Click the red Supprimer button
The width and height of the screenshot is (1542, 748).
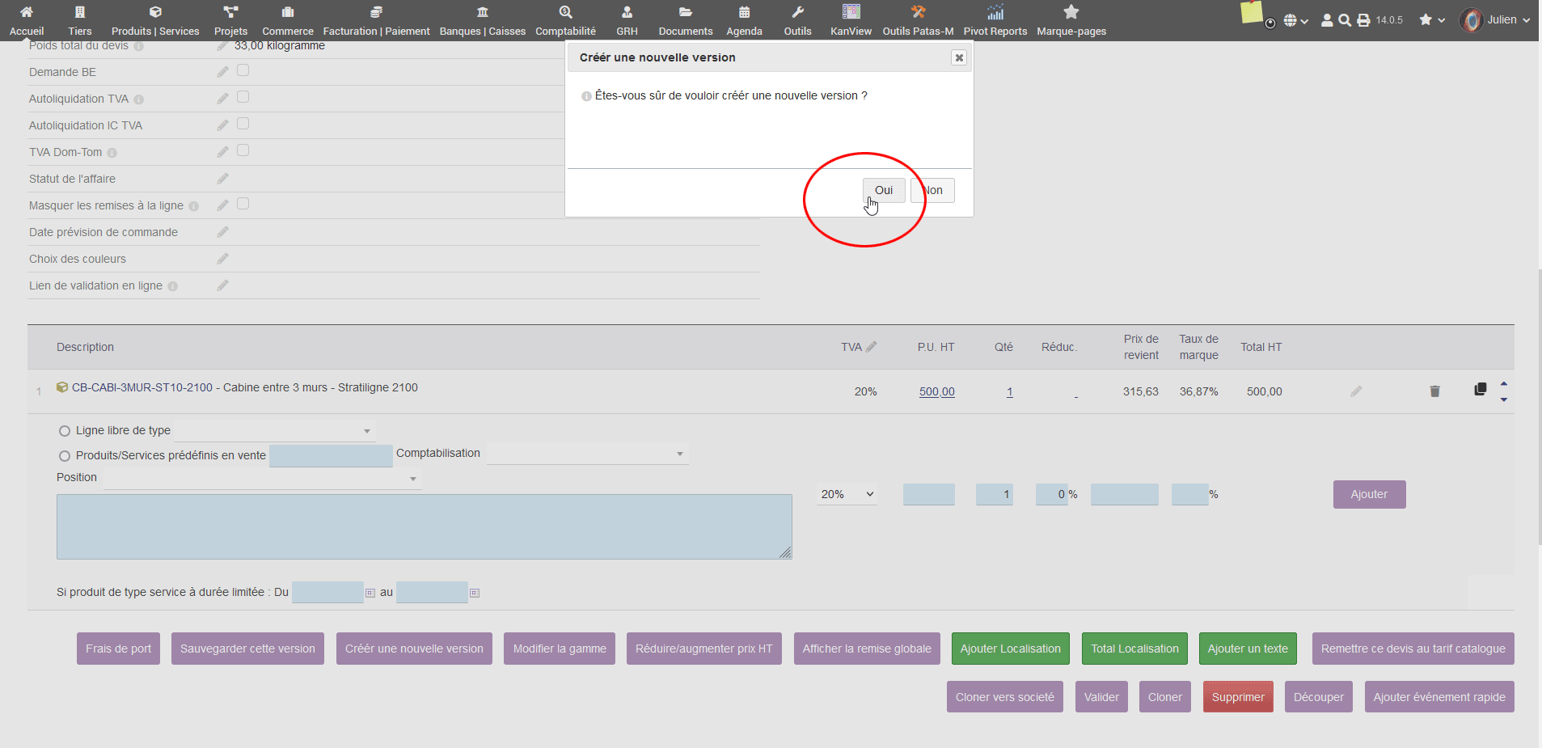tap(1237, 697)
